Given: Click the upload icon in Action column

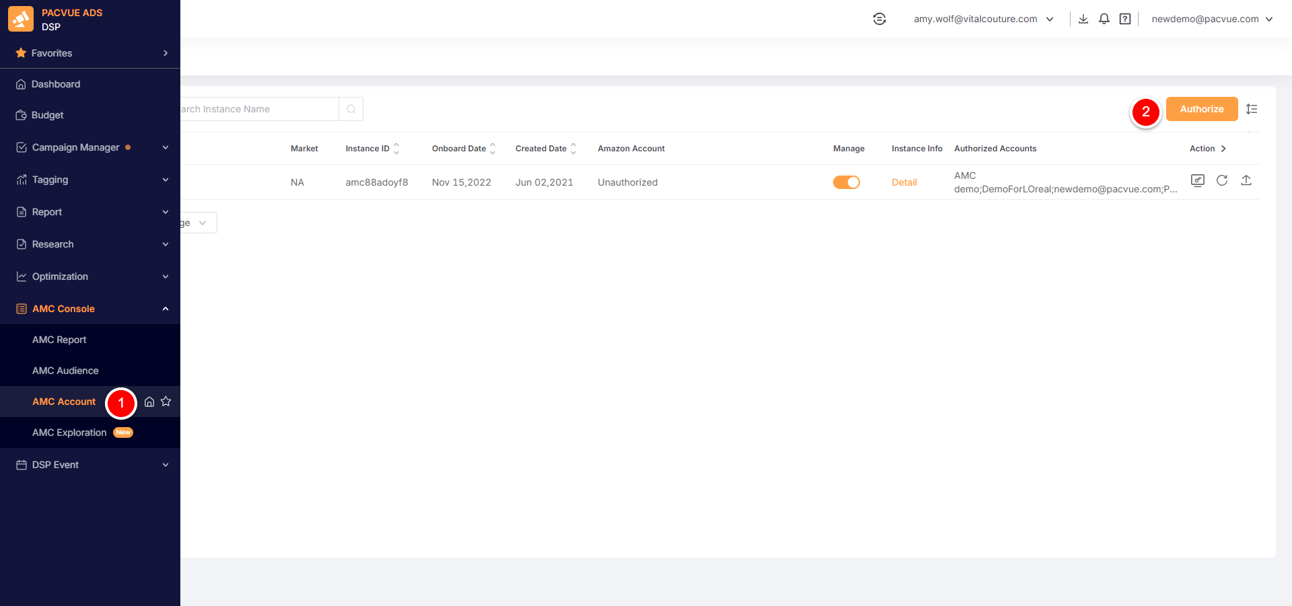Looking at the screenshot, I should pos(1246,180).
